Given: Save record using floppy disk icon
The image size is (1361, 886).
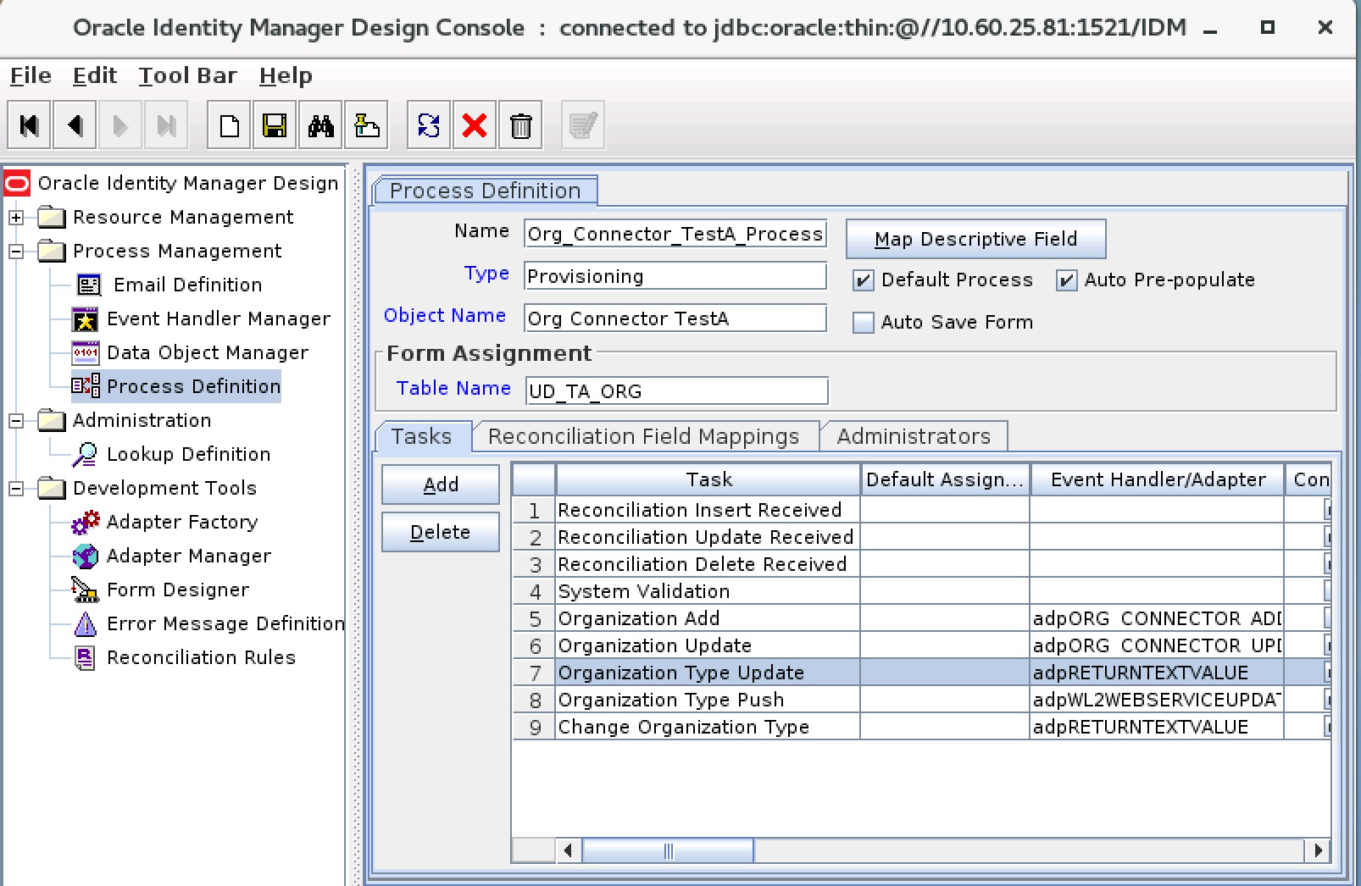Looking at the screenshot, I should coord(275,126).
